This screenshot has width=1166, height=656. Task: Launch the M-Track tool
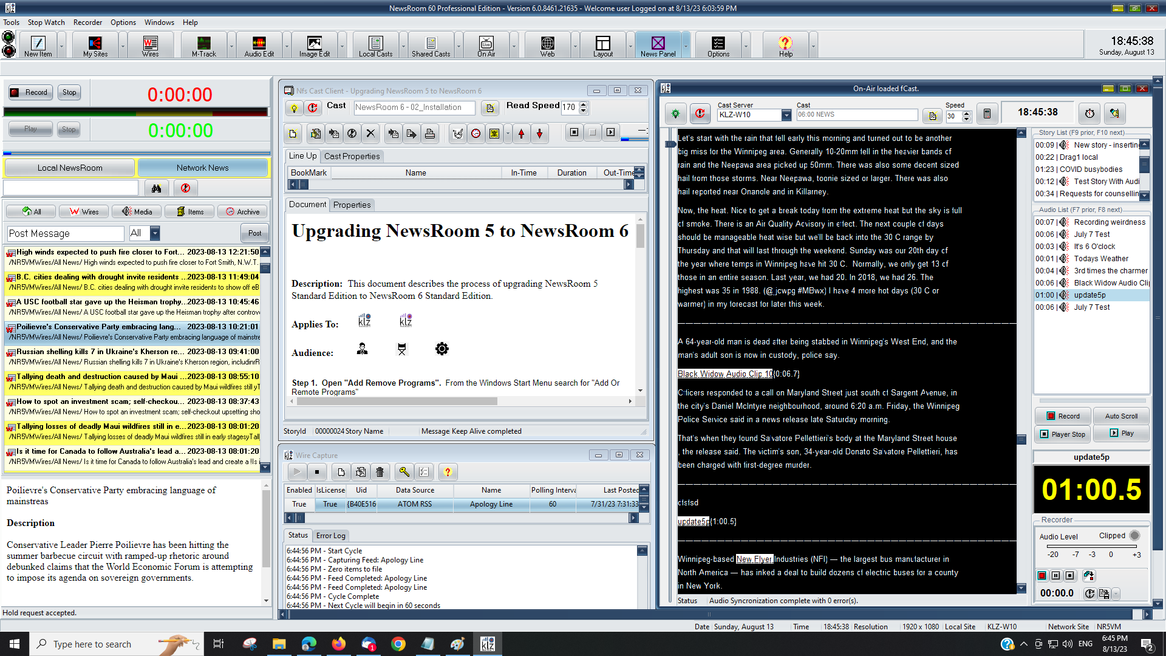coord(204,46)
